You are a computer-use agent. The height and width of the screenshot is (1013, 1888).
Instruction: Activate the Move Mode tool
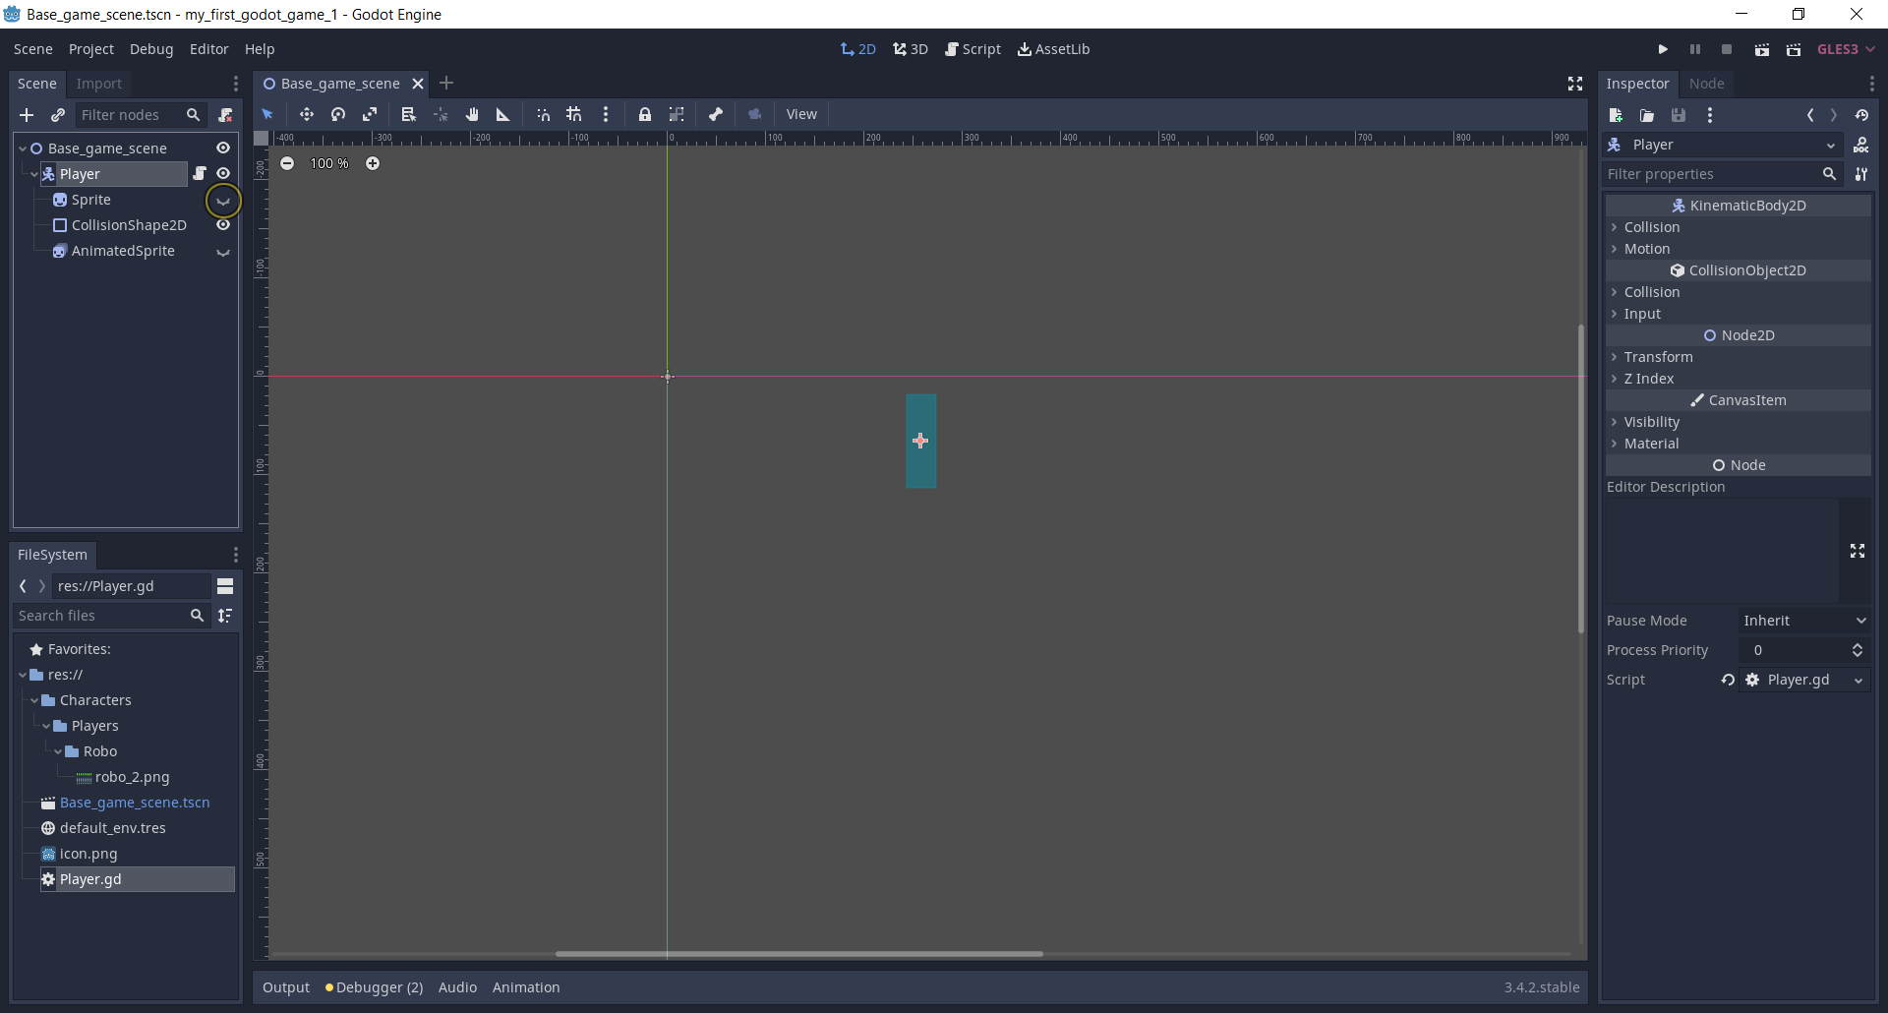(307, 114)
